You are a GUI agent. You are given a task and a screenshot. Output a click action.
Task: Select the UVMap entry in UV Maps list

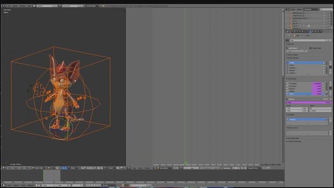tap(306, 120)
